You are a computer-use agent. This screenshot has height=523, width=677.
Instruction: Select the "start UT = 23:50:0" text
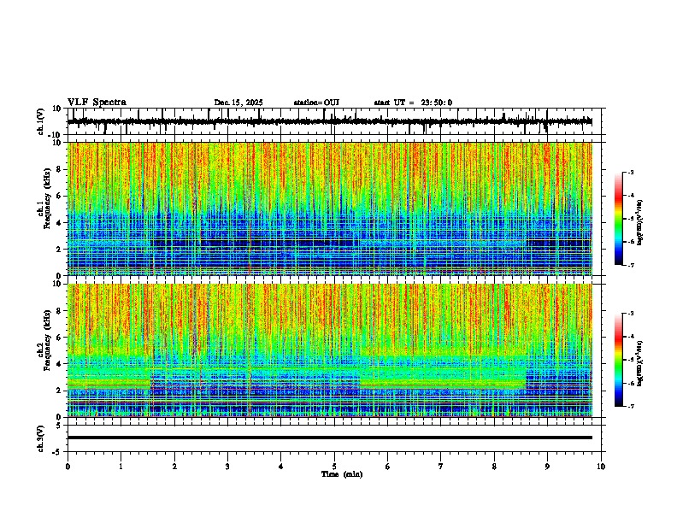(x=413, y=103)
